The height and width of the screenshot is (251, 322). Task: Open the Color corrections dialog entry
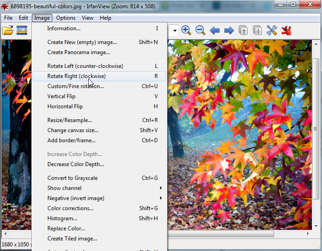[x=70, y=208]
